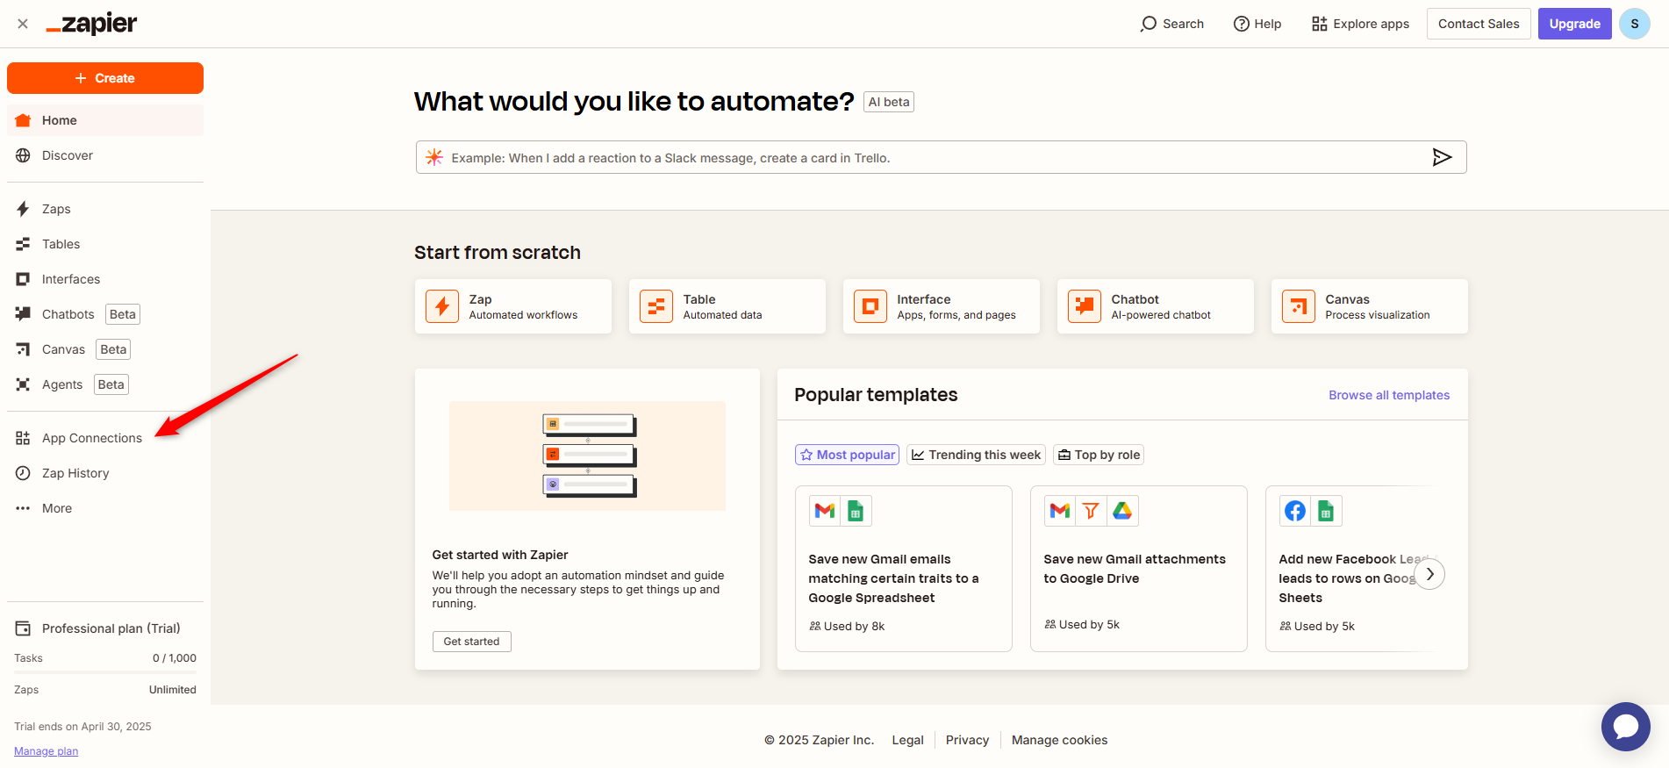This screenshot has width=1669, height=768.
Task: Open App Connections in the sidebar
Action: [x=91, y=438]
